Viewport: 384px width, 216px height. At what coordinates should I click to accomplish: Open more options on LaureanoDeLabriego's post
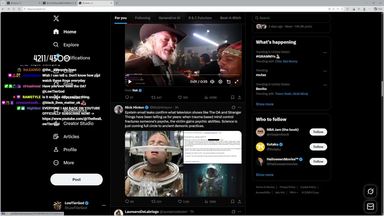[x=239, y=212]
